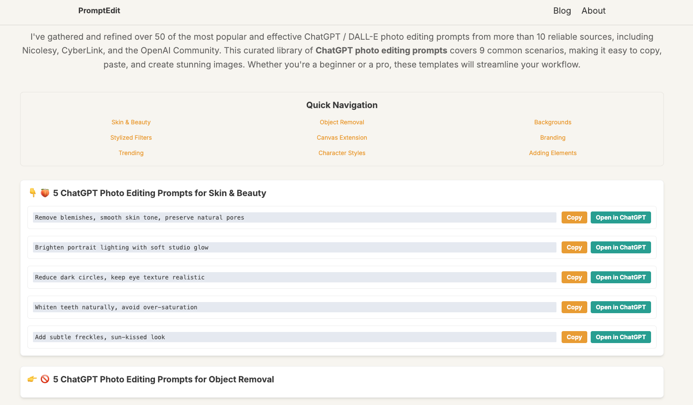Screen dimensions: 693x405
Task: Click the prohibited sign emoji by Object Removal
Action: tap(45, 379)
